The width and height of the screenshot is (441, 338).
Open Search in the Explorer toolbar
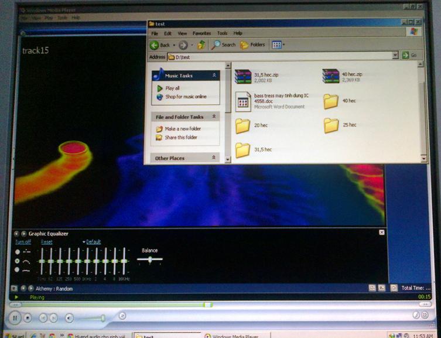pyautogui.click(x=224, y=45)
